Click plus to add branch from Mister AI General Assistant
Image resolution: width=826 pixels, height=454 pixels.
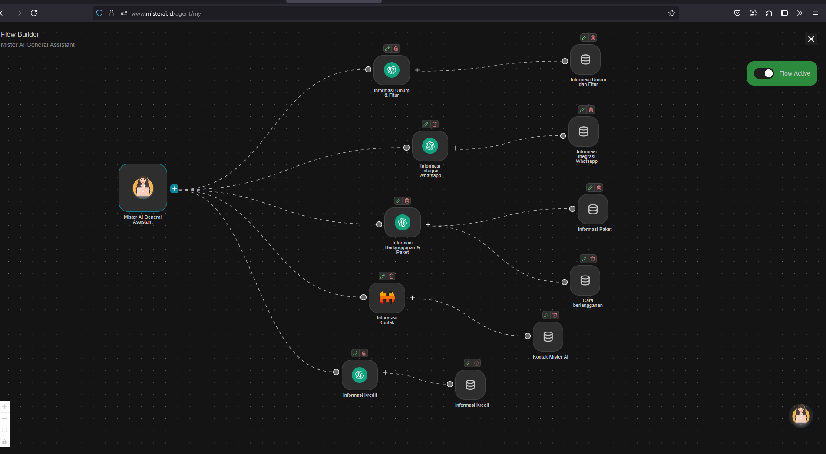[174, 188]
